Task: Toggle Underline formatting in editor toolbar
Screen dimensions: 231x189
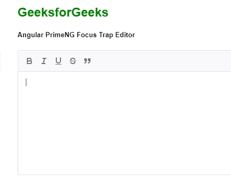Action: pyautogui.click(x=58, y=61)
